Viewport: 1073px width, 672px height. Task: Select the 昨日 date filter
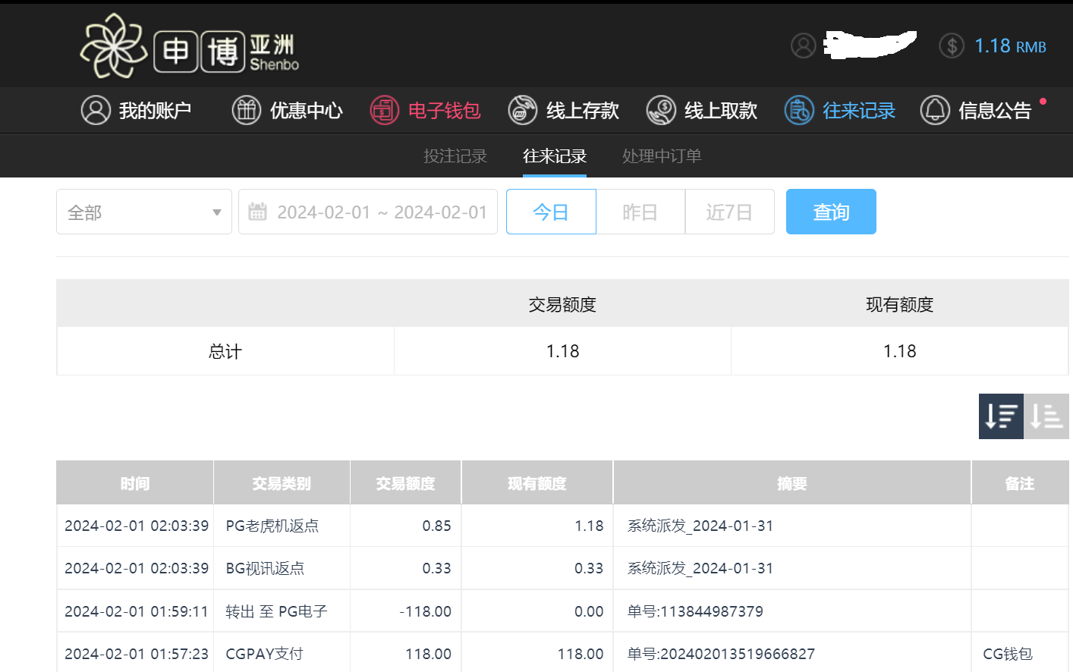click(640, 212)
